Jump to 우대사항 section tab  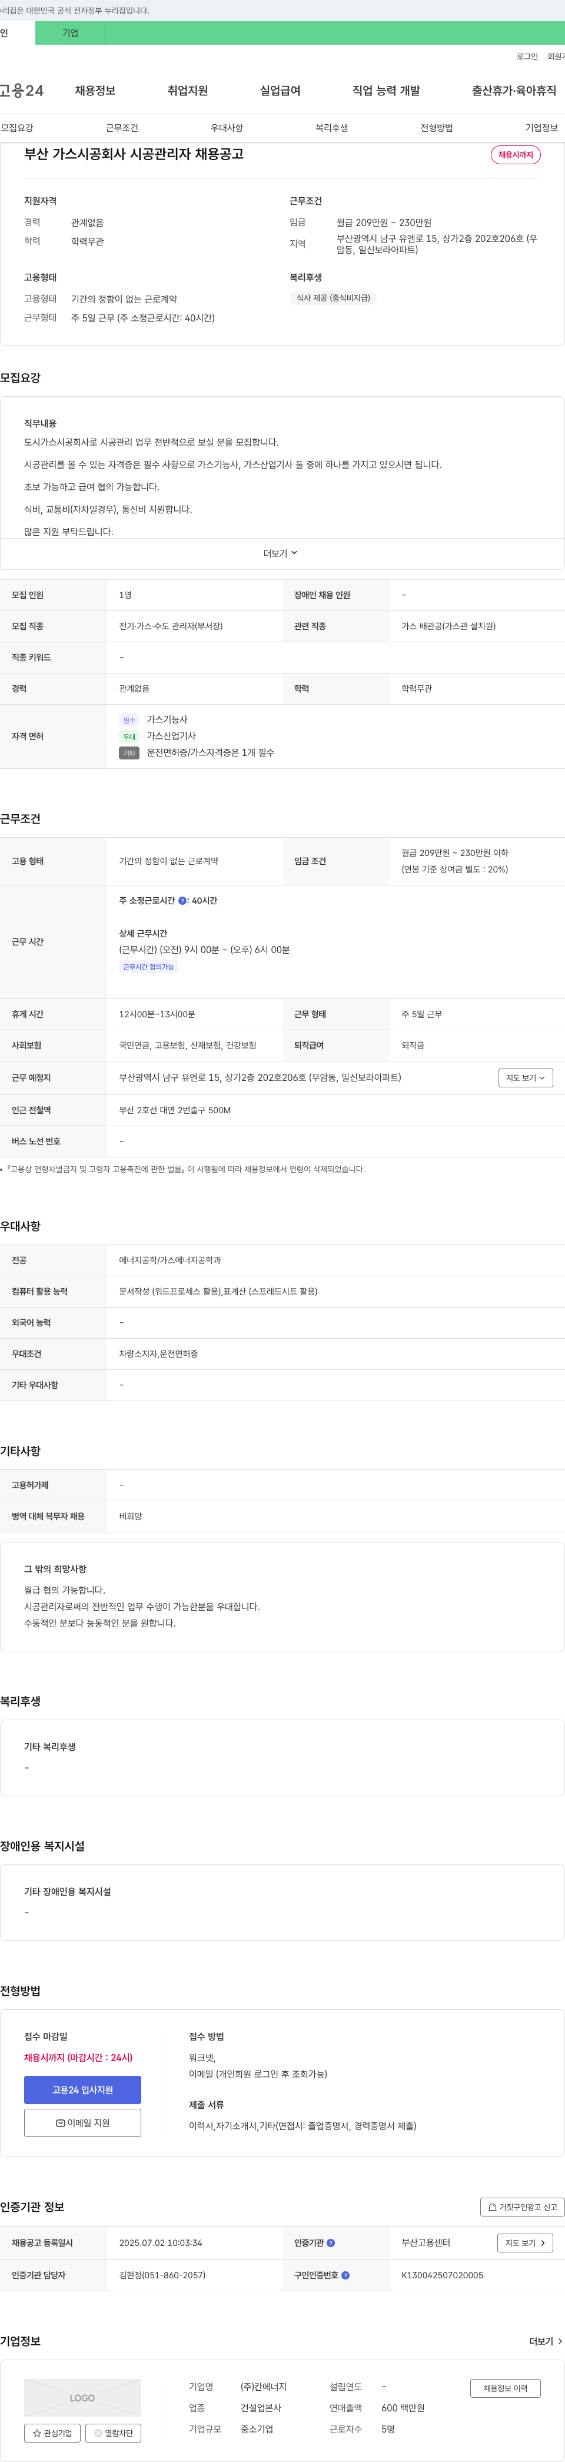click(x=227, y=128)
